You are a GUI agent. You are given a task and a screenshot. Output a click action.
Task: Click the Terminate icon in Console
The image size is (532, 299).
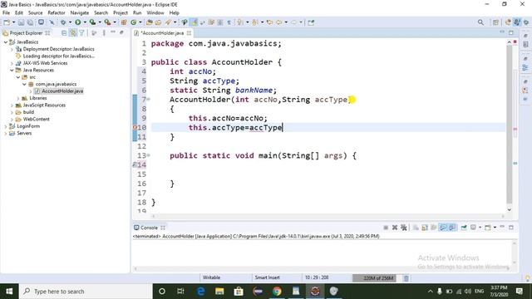pos(386,228)
